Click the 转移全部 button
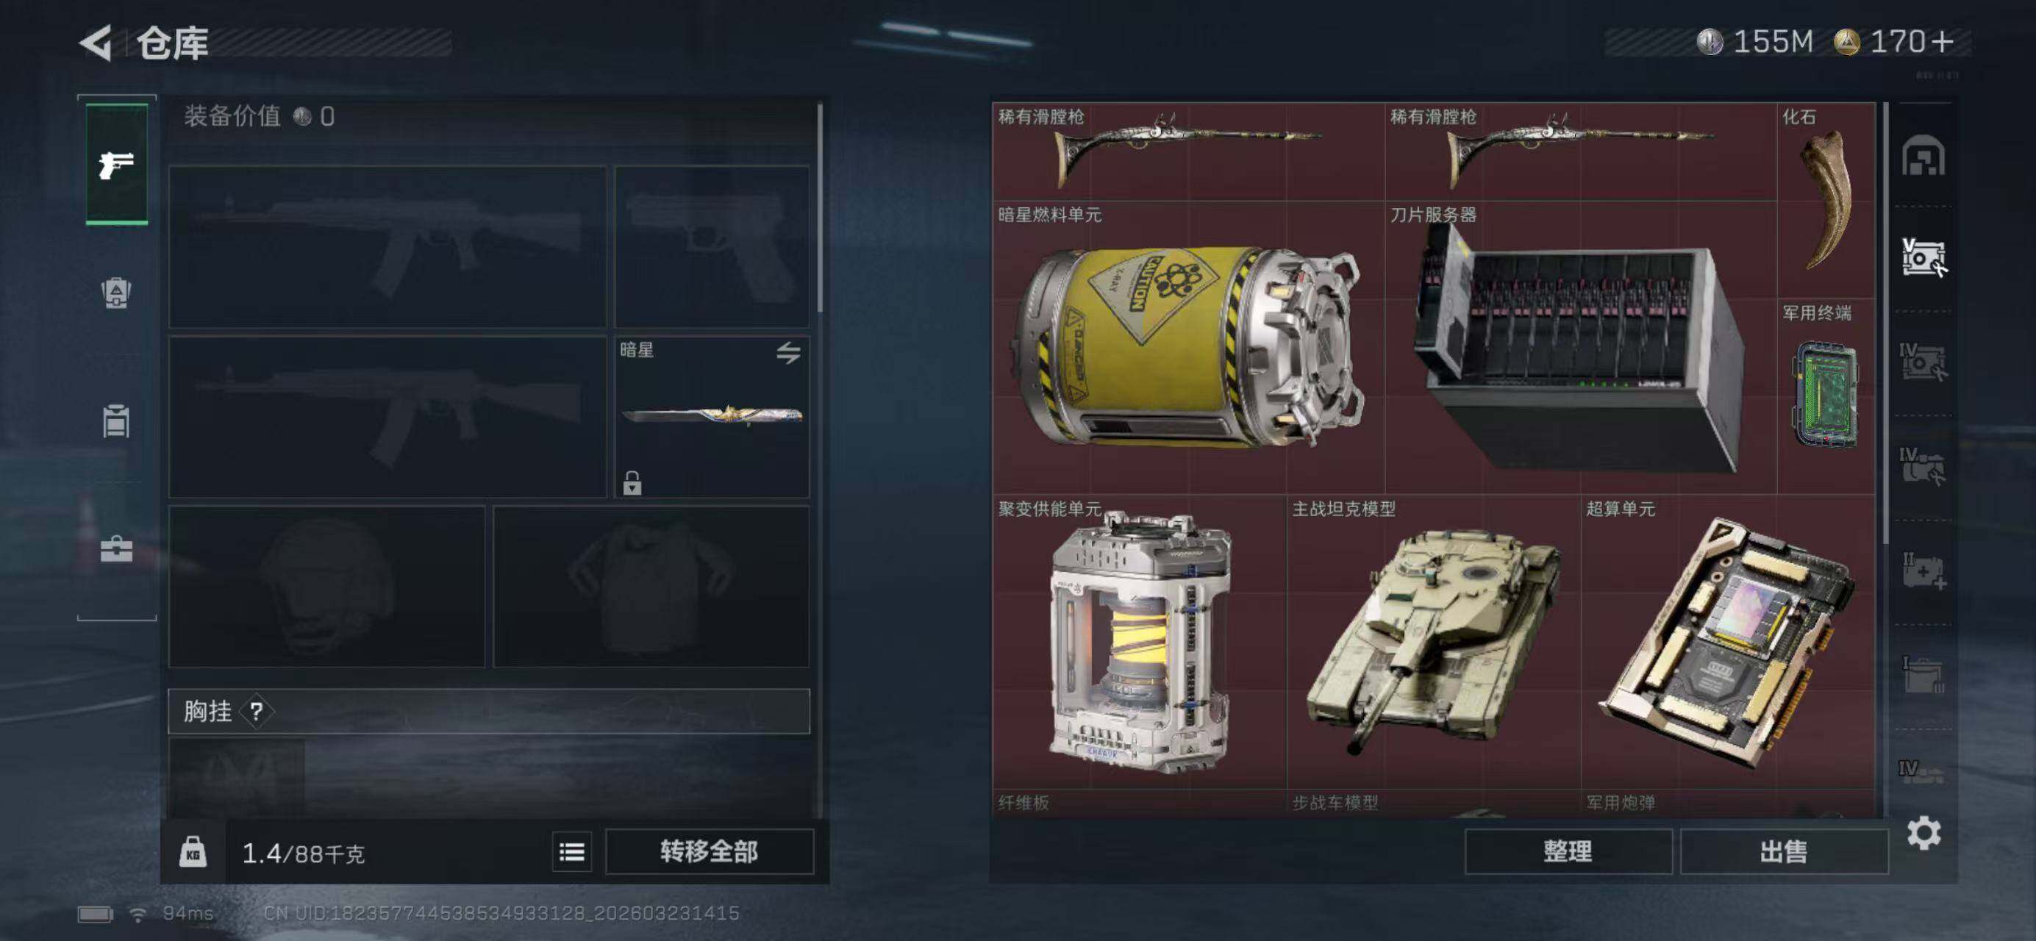The width and height of the screenshot is (2036, 941). tap(709, 851)
